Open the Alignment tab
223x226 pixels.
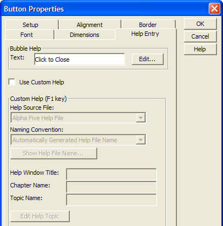90,25
